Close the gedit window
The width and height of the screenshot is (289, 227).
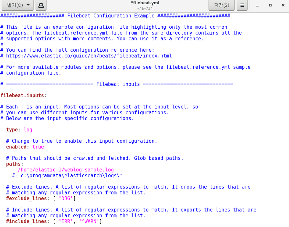click(x=283, y=5)
